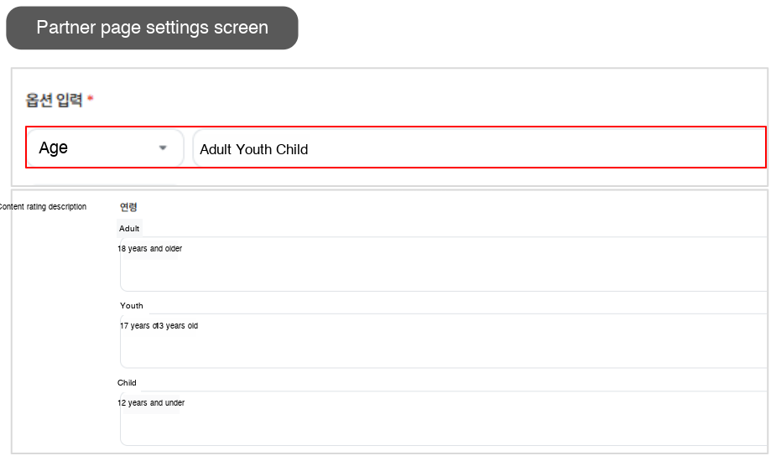Viewport: 776px width, 461px height.
Task: Click the small arrow beside Age
Action: pyautogui.click(x=162, y=148)
